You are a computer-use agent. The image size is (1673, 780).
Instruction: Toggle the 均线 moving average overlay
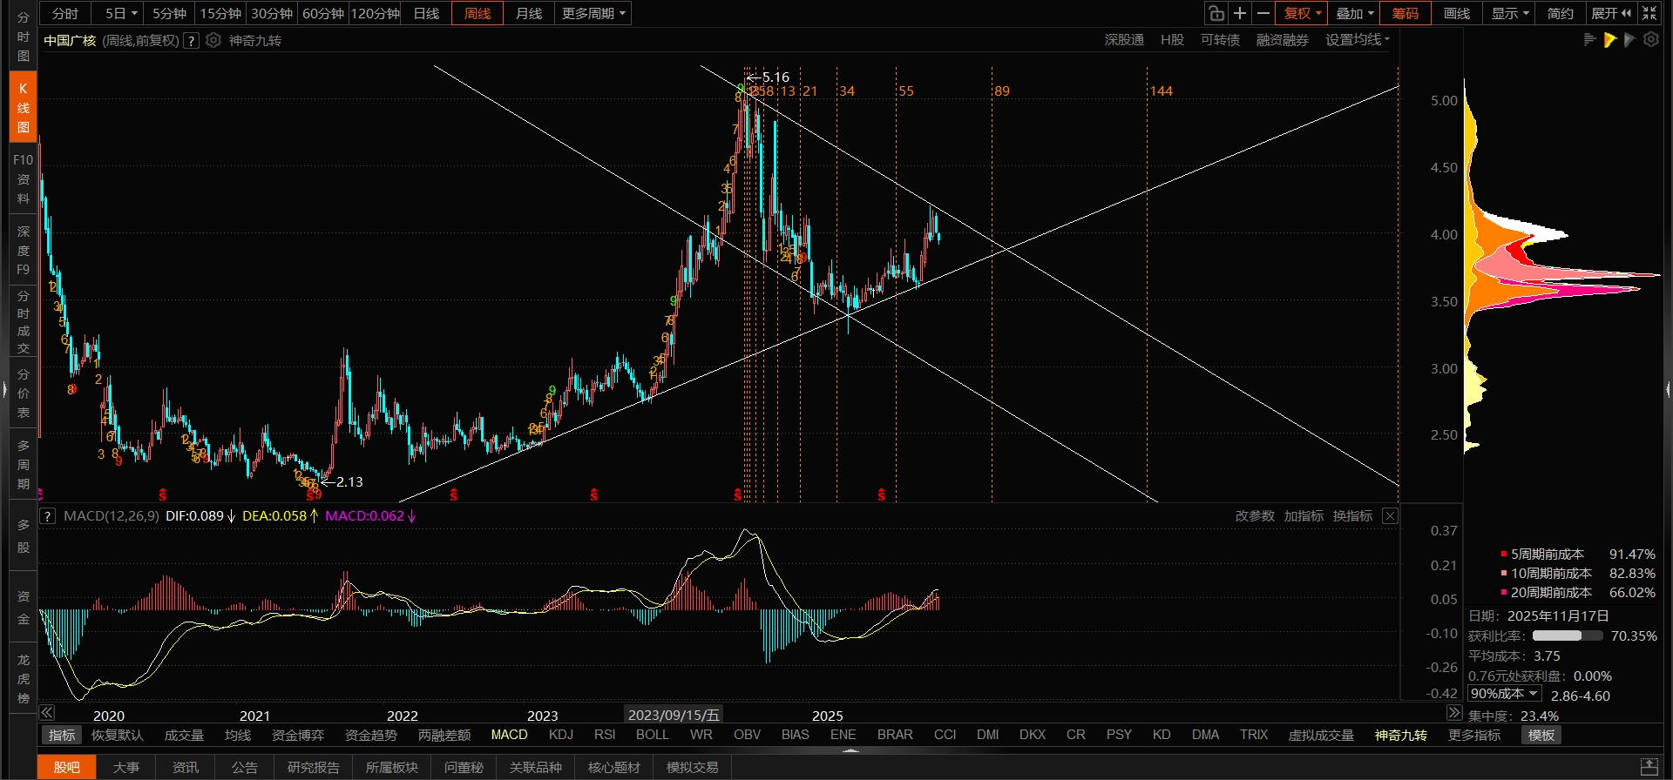click(x=238, y=736)
